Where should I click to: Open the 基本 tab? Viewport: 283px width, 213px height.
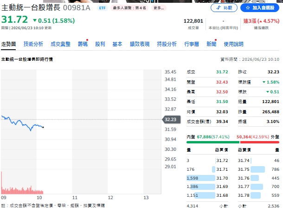[117, 44]
